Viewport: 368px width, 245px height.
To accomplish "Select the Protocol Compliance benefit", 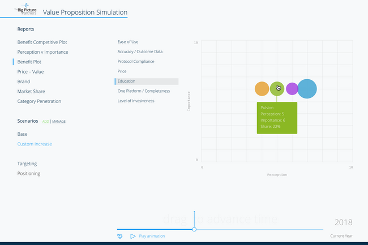I will pyautogui.click(x=136, y=62).
